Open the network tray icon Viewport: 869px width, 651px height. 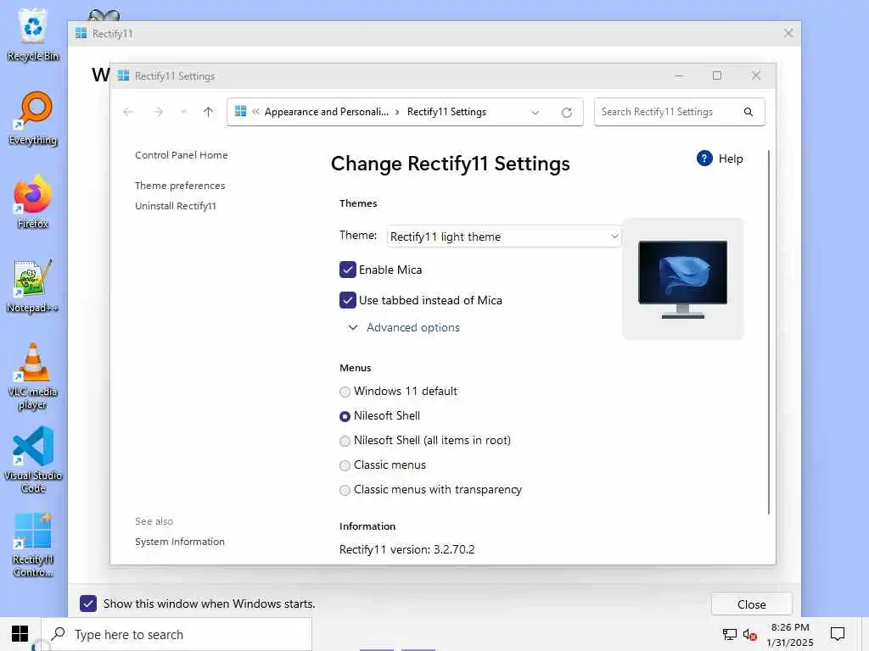pyautogui.click(x=729, y=634)
